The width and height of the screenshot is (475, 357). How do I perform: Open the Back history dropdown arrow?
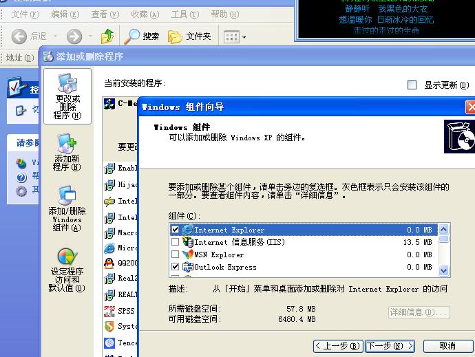click(55, 36)
